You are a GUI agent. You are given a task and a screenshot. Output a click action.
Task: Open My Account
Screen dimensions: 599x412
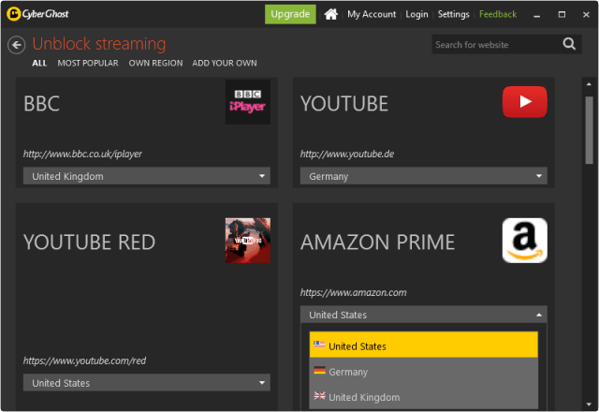tap(372, 14)
